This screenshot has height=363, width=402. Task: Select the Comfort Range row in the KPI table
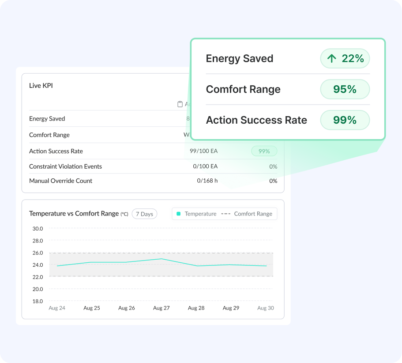(49, 135)
